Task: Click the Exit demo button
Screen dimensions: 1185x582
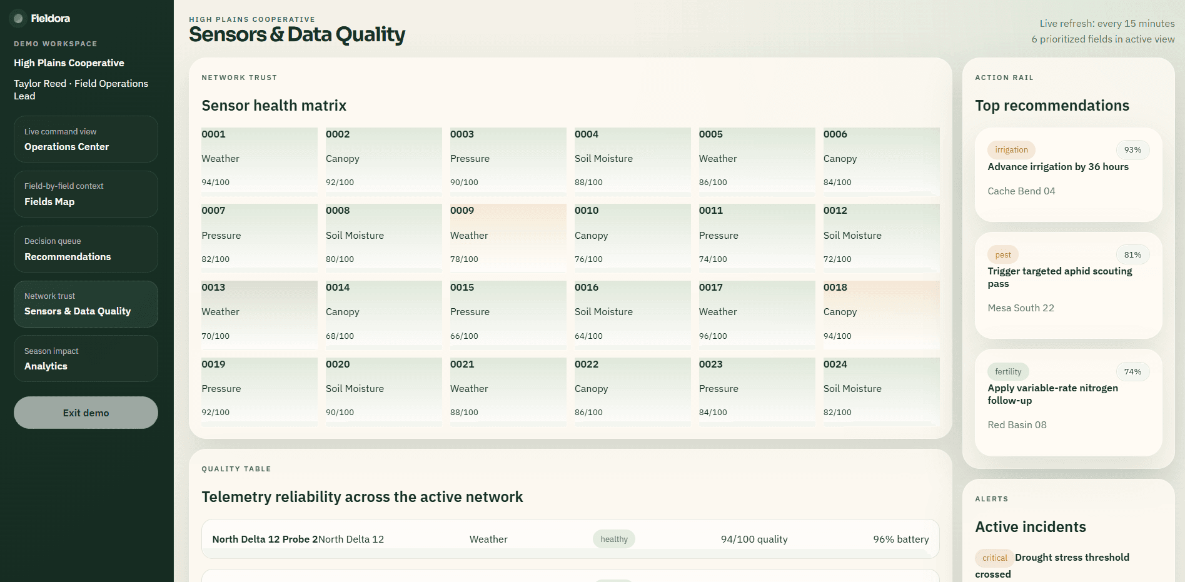Action: [86, 413]
